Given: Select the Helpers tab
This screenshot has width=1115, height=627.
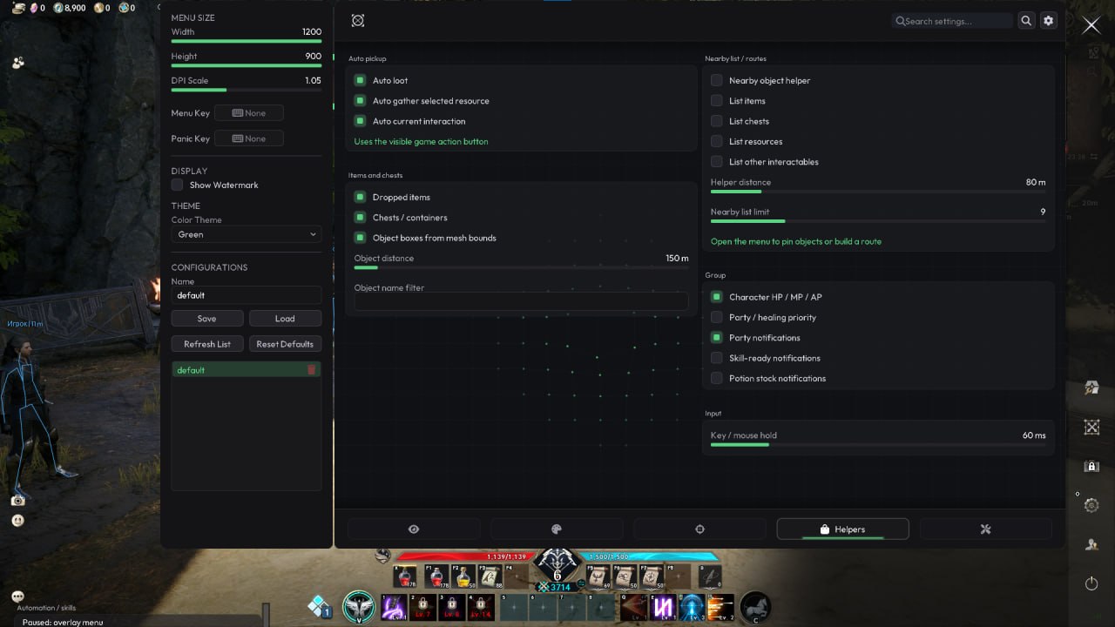Looking at the screenshot, I should coord(842,529).
